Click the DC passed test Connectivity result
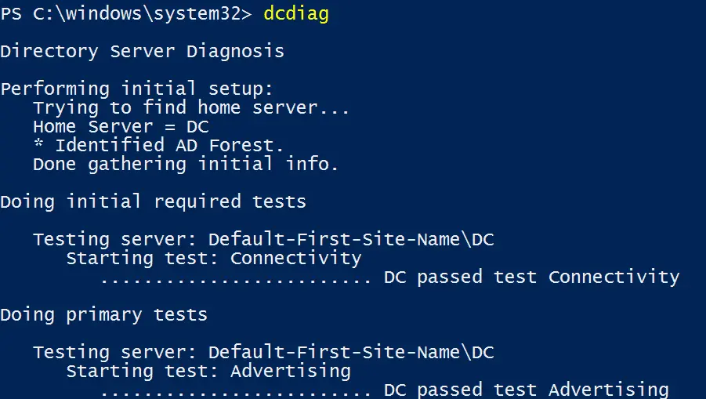 click(x=531, y=277)
